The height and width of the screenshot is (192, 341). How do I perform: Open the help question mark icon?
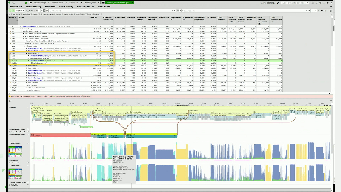pyautogui.click(x=317, y=3)
